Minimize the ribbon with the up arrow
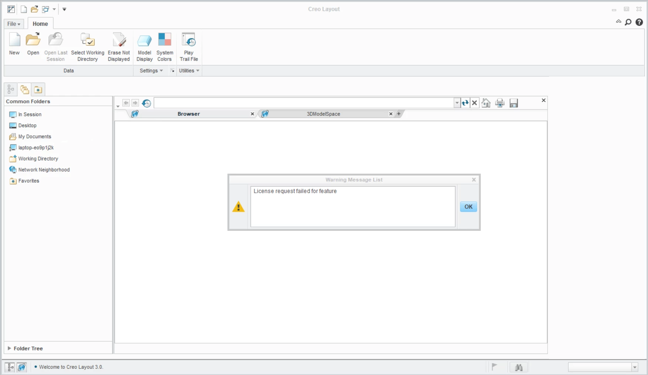648x375 pixels. (x=618, y=21)
